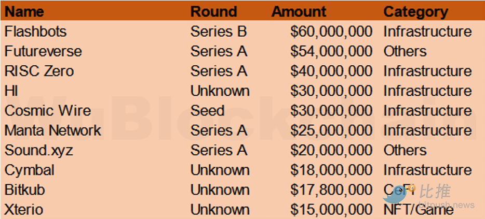This screenshot has width=485, height=219.
Task: Select the Sound.xyz name cell
Action: point(39,150)
